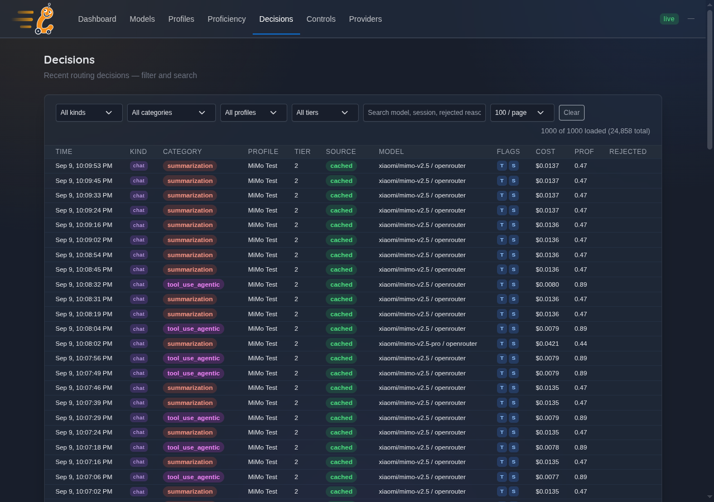The image size is (714, 502).
Task: Click the $0.0078 cost value
Action: pos(547,447)
